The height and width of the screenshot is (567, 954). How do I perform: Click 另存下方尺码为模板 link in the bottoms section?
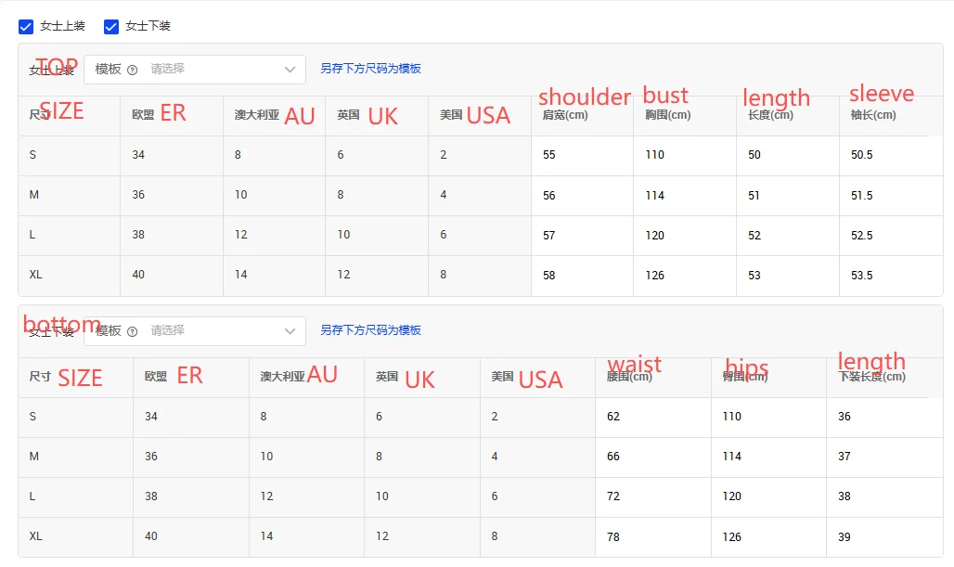(x=370, y=330)
